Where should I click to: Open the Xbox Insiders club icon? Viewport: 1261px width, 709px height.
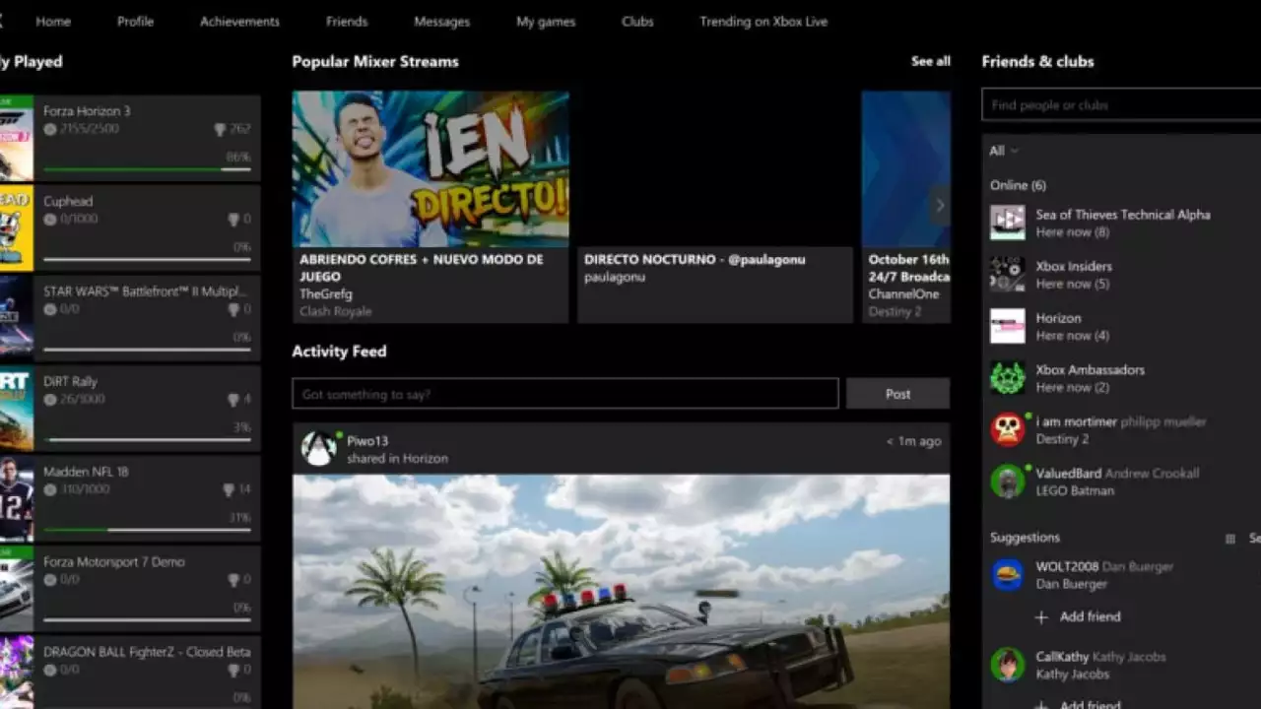click(1008, 275)
